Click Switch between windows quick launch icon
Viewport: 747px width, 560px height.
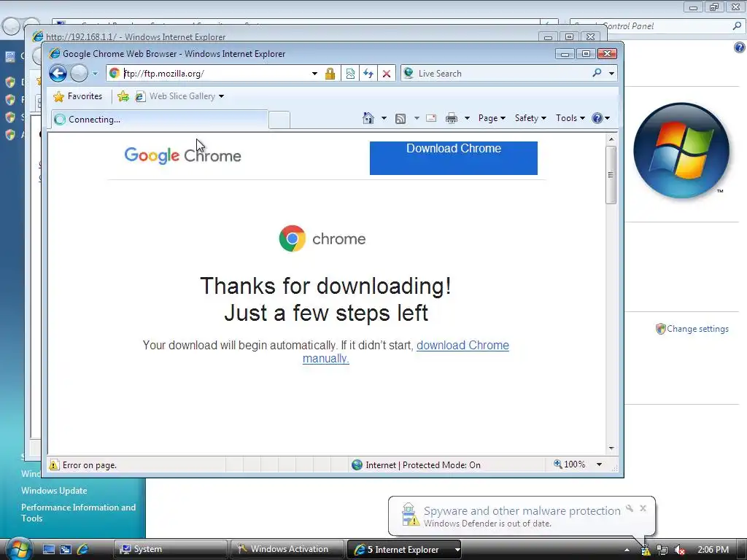click(65, 549)
